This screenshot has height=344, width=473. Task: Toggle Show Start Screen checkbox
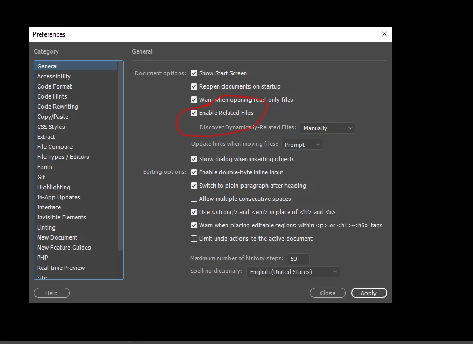coord(194,73)
